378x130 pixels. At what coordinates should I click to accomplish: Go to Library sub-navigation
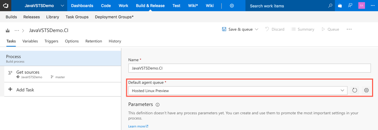52,17
